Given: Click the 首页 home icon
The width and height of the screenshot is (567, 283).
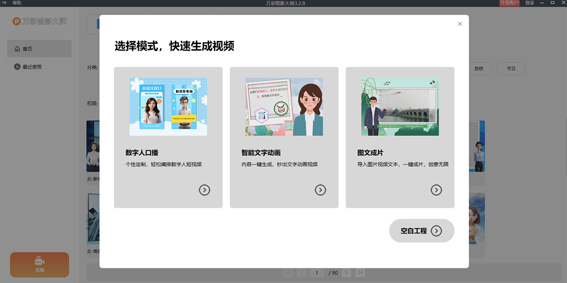Looking at the screenshot, I should [x=17, y=49].
